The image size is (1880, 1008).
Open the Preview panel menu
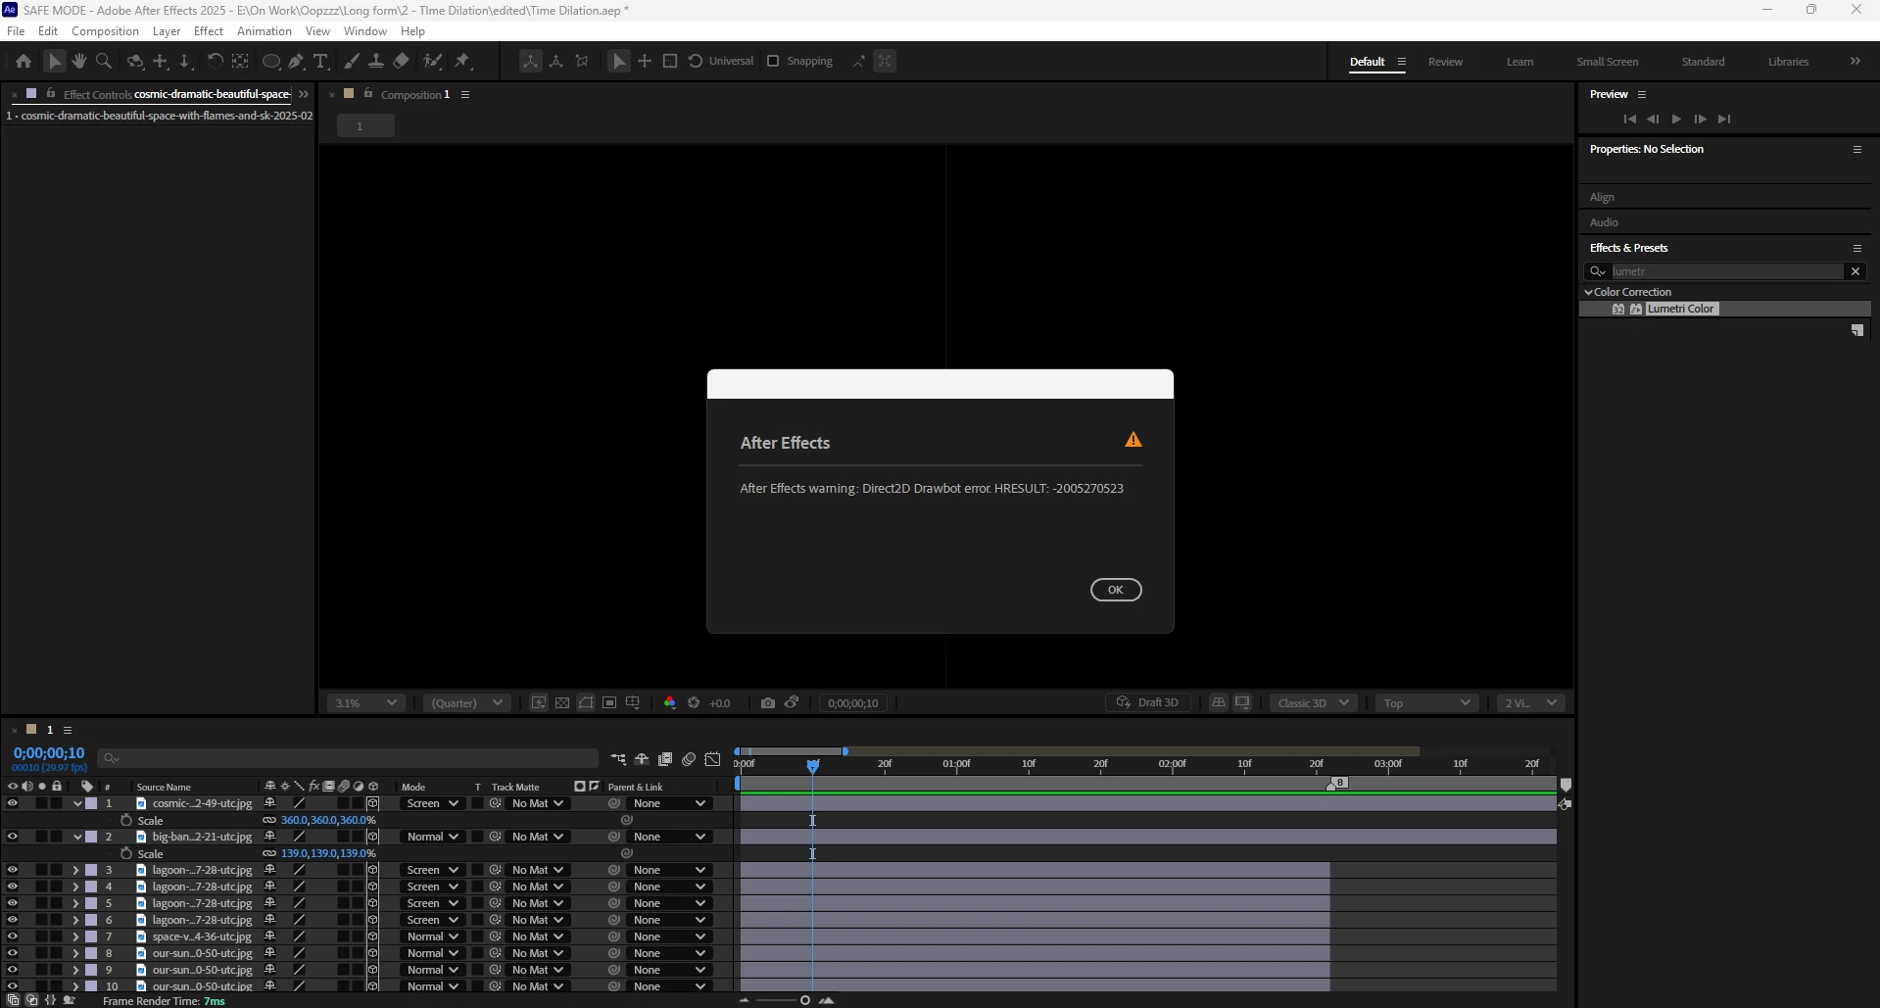pos(1642,95)
